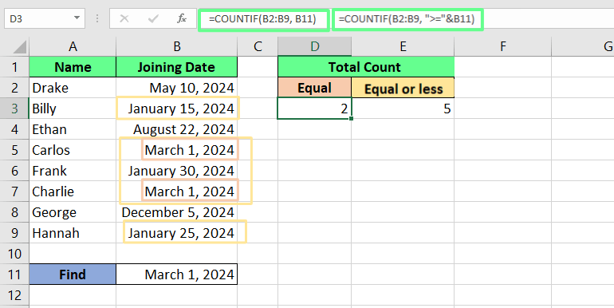The image size is (614, 308).
Task: Select column F header
Action: click(503, 46)
